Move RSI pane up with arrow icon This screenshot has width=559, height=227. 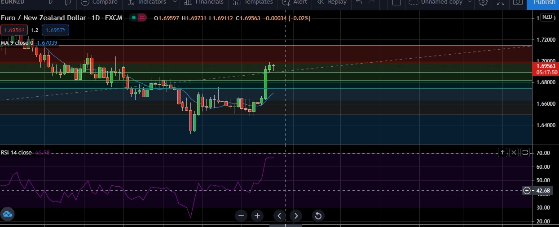(503, 153)
